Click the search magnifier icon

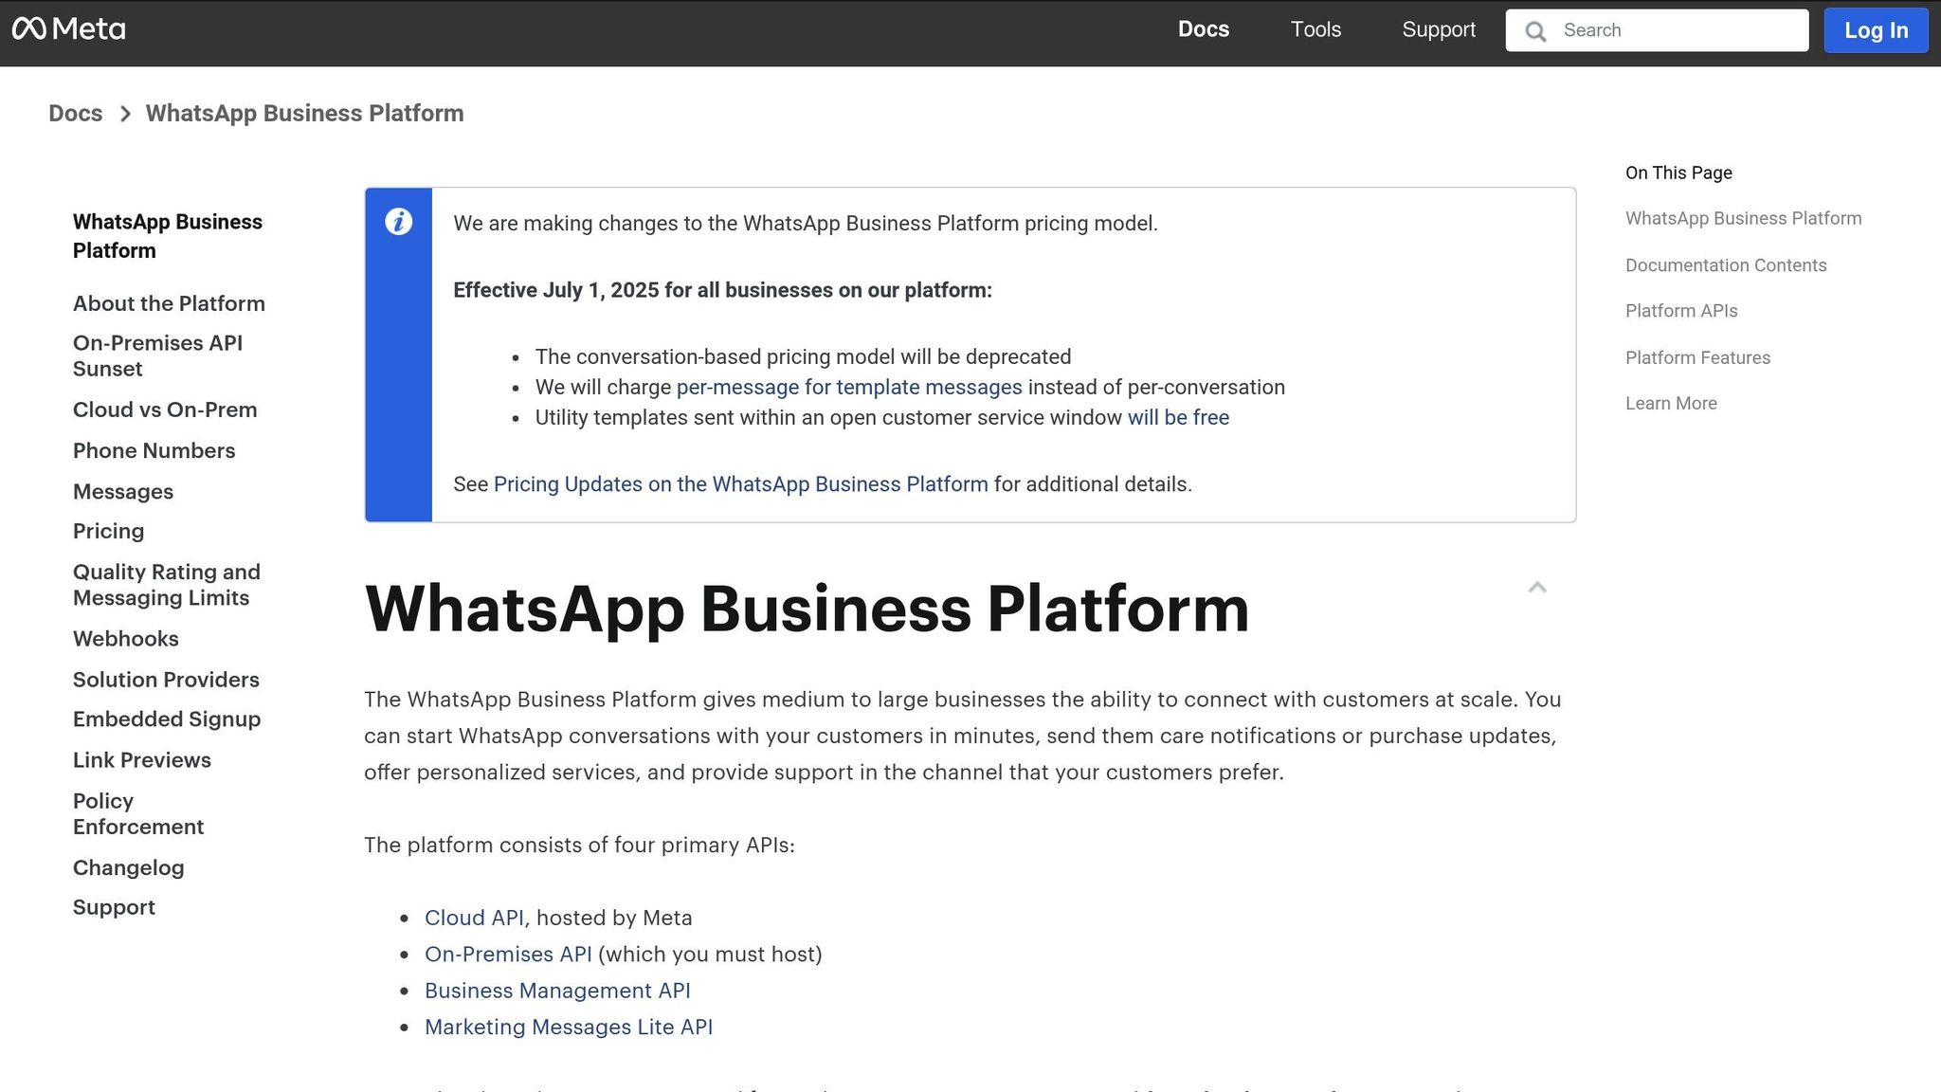1535,29
